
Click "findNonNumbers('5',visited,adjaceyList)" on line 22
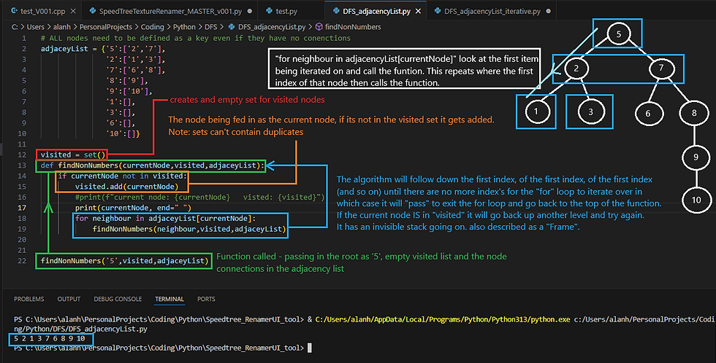point(124,260)
